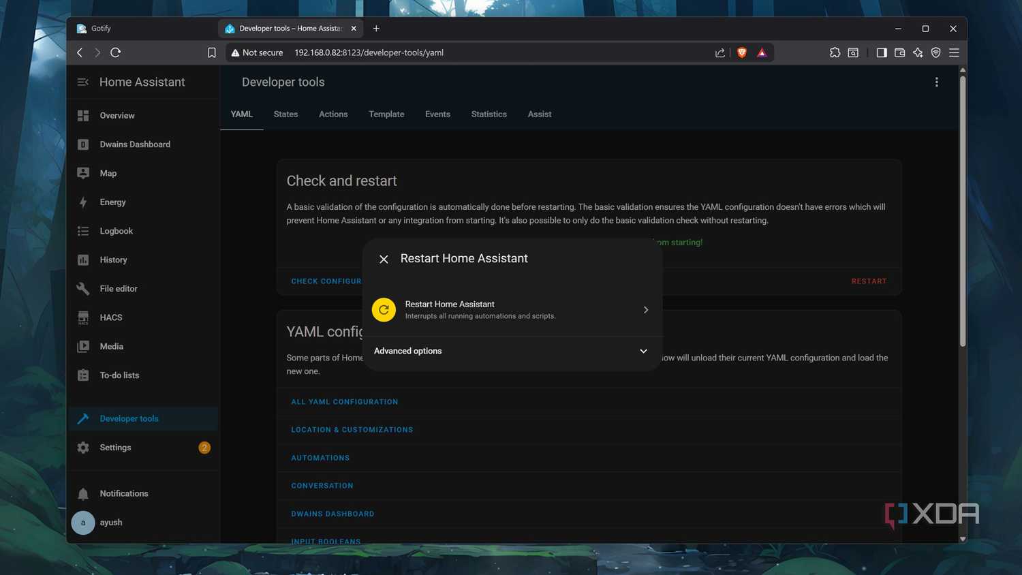Open Settings gear icon
Viewport: 1022px width, 575px height.
point(83,448)
